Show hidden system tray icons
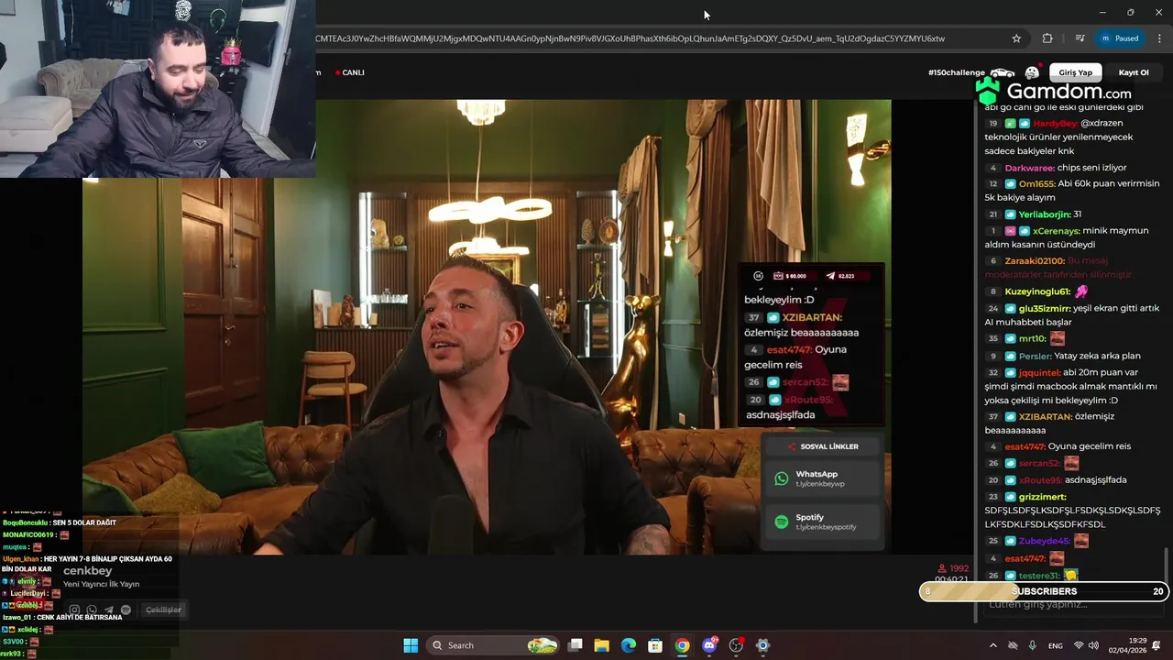The image size is (1173, 660). 992,645
